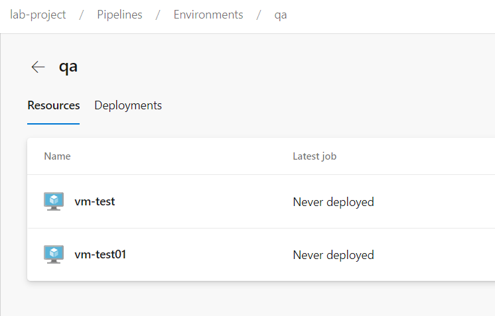Image resolution: width=495 pixels, height=316 pixels.
Task: Switch to the Deployments tab
Action: [128, 105]
